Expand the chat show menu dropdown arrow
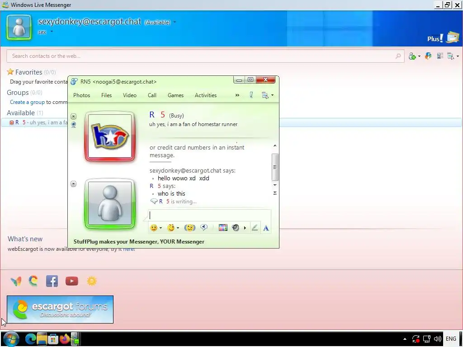This screenshot has width=463, height=347. (272, 95)
